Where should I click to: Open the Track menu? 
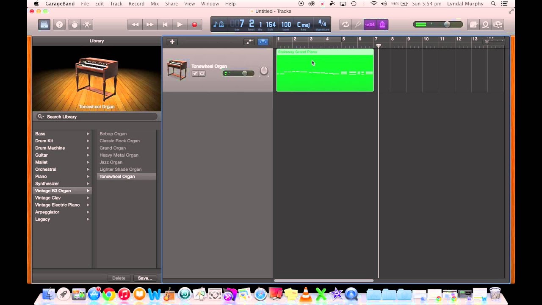[x=116, y=4]
